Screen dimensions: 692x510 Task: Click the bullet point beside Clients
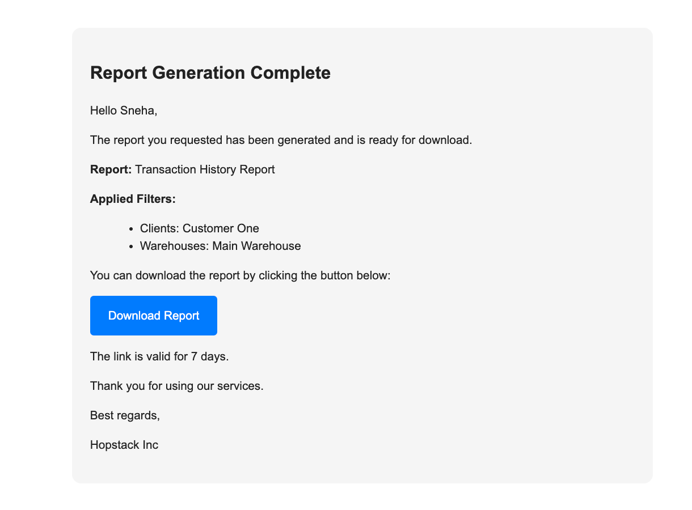point(132,229)
